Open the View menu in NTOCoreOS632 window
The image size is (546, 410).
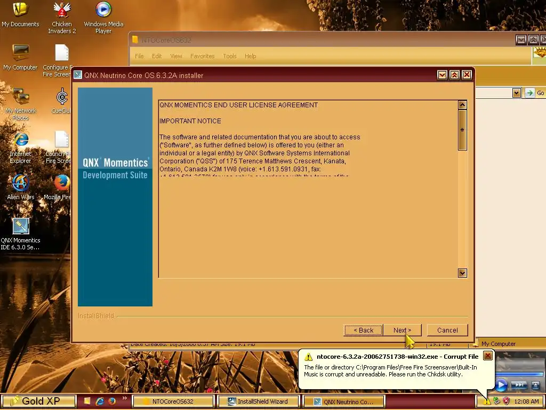pos(176,56)
